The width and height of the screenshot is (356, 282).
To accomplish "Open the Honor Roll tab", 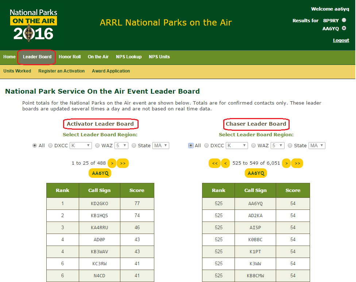I will [x=70, y=57].
